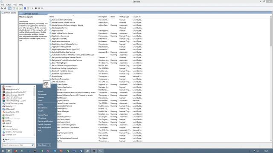Select the Application Experience service row
The image size is (273, 153).
tap(96, 36)
